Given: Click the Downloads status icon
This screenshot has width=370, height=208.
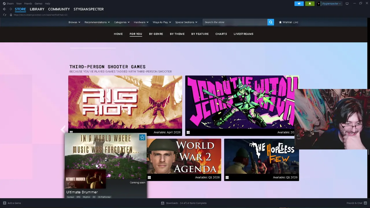Looking at the screenshot, I should (162, 203).
